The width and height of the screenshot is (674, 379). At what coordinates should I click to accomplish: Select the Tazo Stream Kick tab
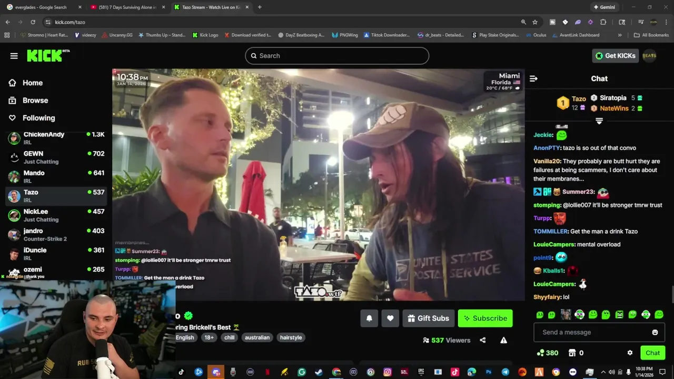click(x=212, y=7)
